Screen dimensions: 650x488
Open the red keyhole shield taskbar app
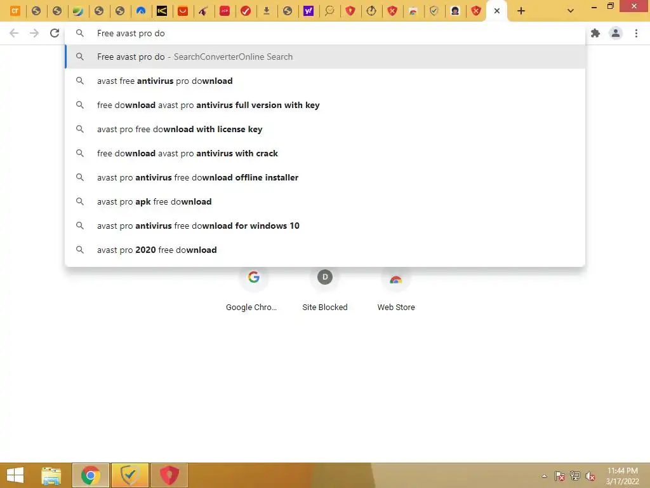169,475
